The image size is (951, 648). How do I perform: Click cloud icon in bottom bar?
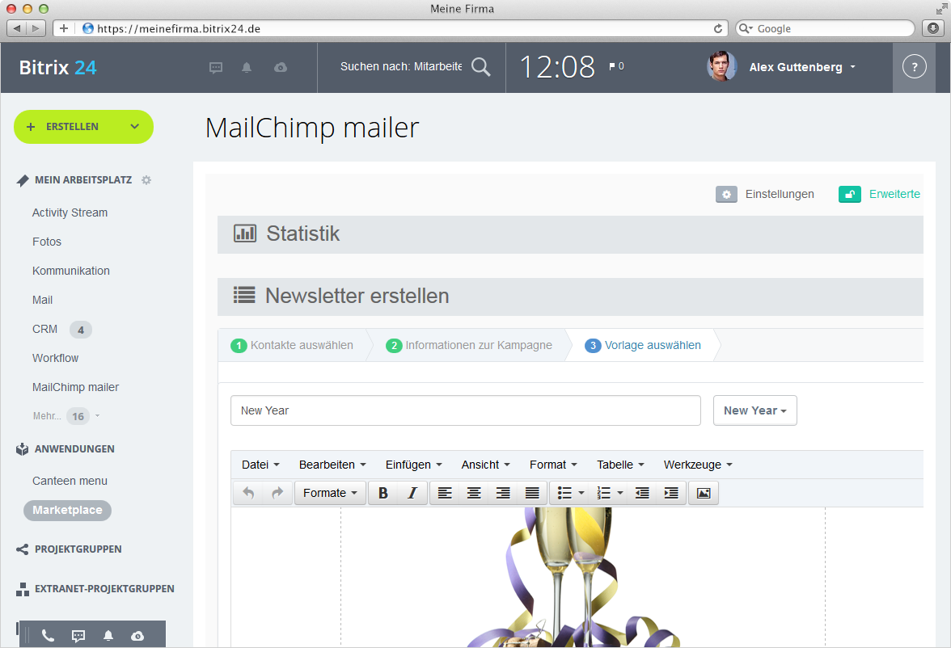point(137,635)
